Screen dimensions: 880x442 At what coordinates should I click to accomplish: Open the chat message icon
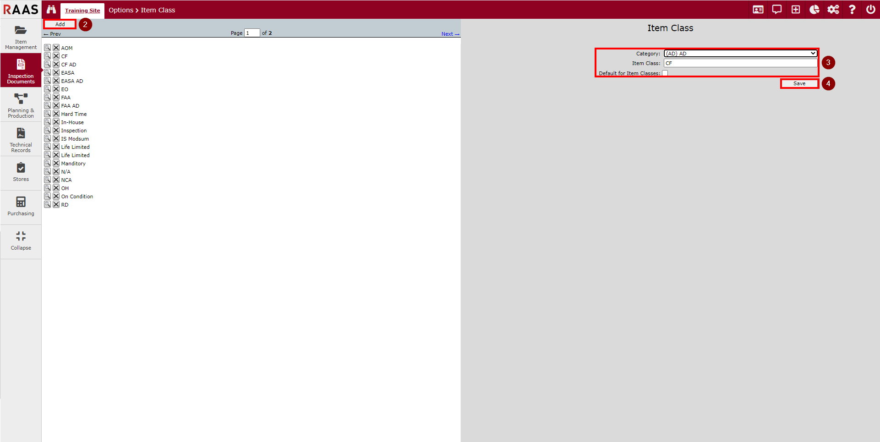[777, 10]
